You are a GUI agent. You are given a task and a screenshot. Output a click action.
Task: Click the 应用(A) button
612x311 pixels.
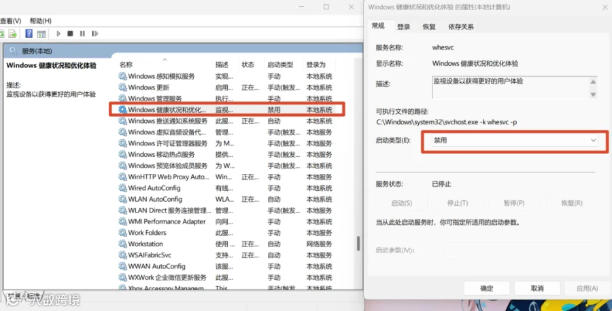(587, 289)
